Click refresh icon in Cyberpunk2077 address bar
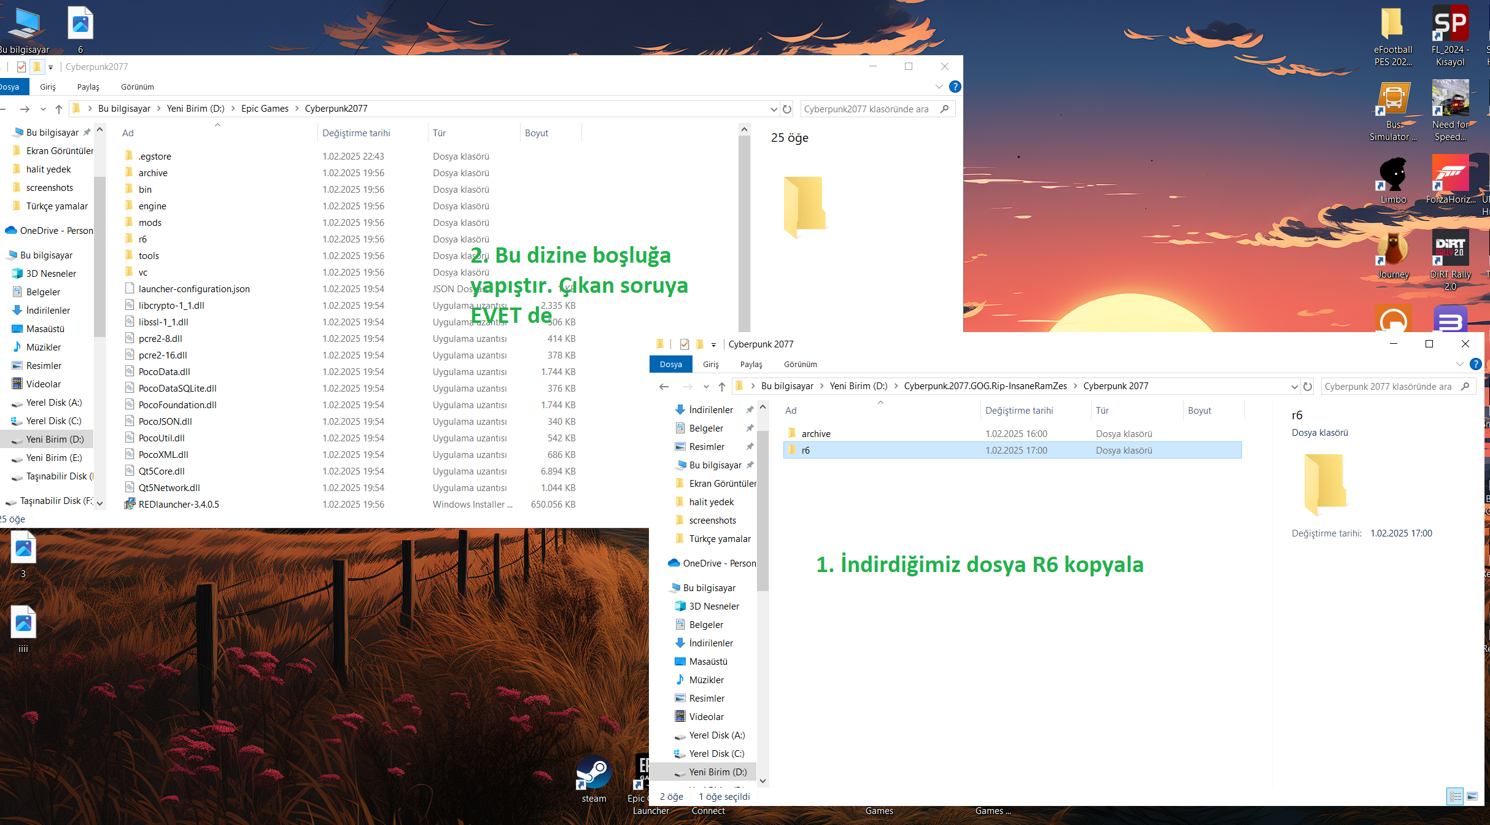Viewport: 1490px width, 825px height. point(787,109)
